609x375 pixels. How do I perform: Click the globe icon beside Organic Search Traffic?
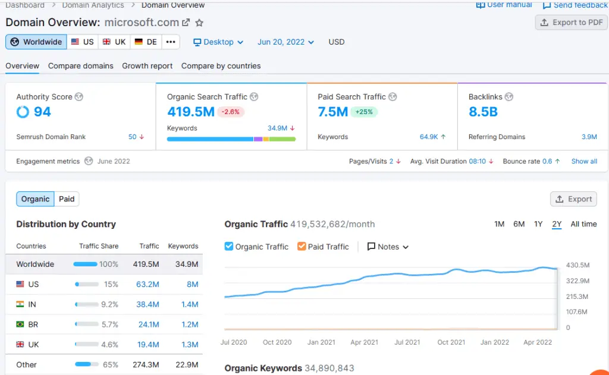(x=254, y=97)
